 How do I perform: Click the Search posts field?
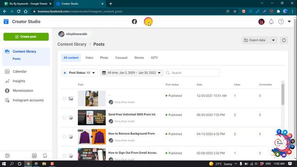click(193, 73)
